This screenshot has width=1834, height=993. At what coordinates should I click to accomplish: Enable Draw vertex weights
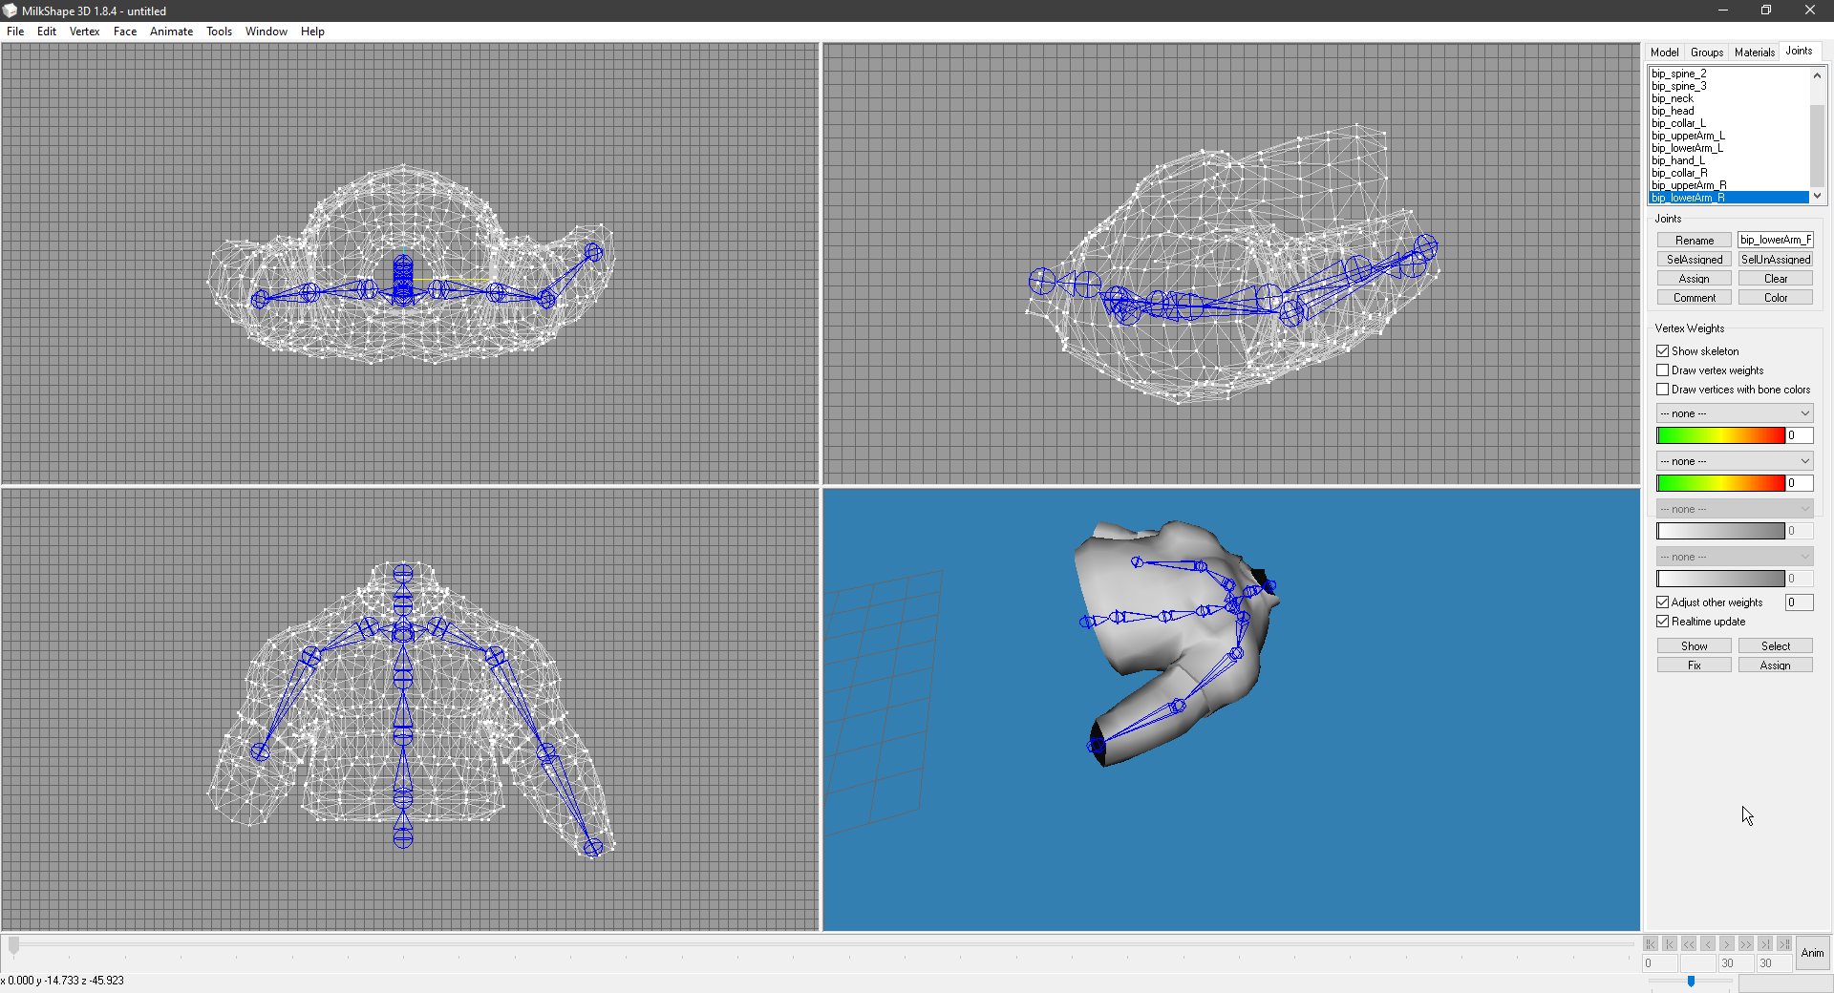(x=1663, y=370)
